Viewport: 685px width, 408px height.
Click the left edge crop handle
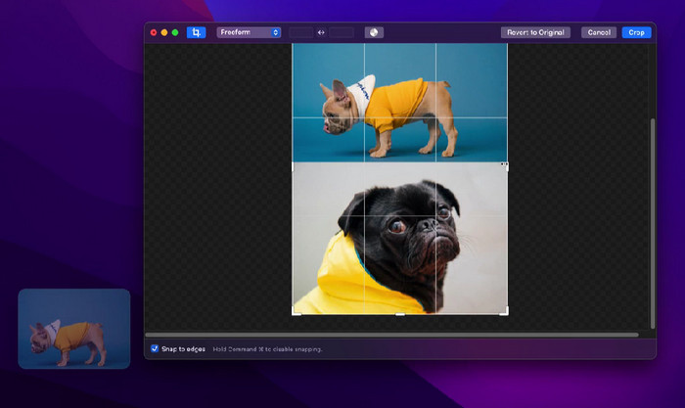coord(293,166)
